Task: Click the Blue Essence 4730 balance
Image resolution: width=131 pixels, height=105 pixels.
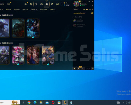Action: [x=67, y=5]
